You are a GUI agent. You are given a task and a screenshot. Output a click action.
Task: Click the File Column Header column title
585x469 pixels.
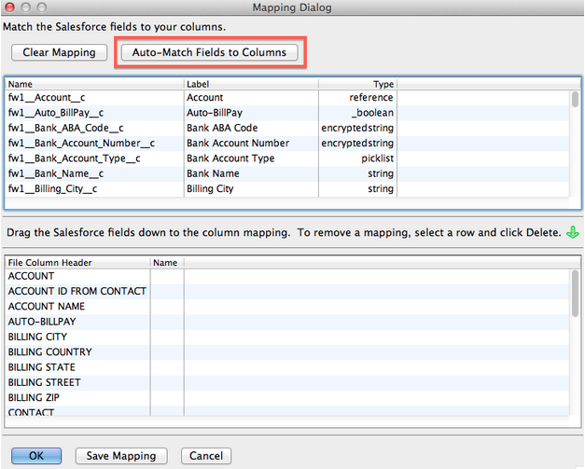[x=77, y=263]
